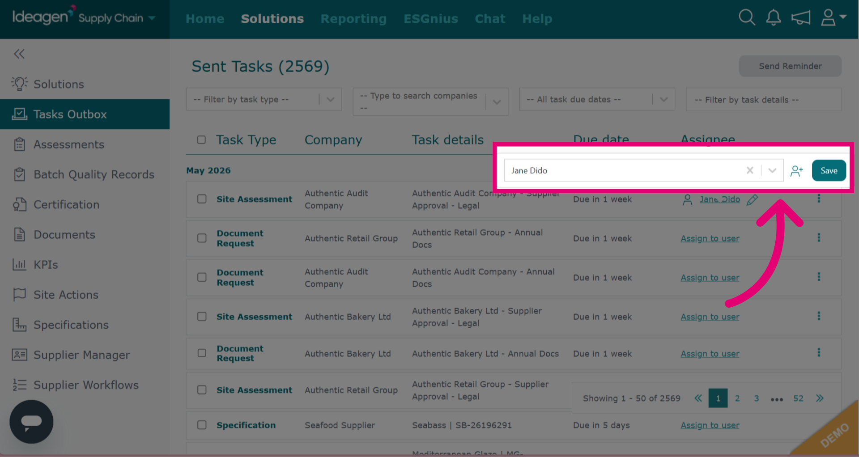Open the All task due dates dropdown
The width and height of the screenshot is (859, 457).
[597, 99]
